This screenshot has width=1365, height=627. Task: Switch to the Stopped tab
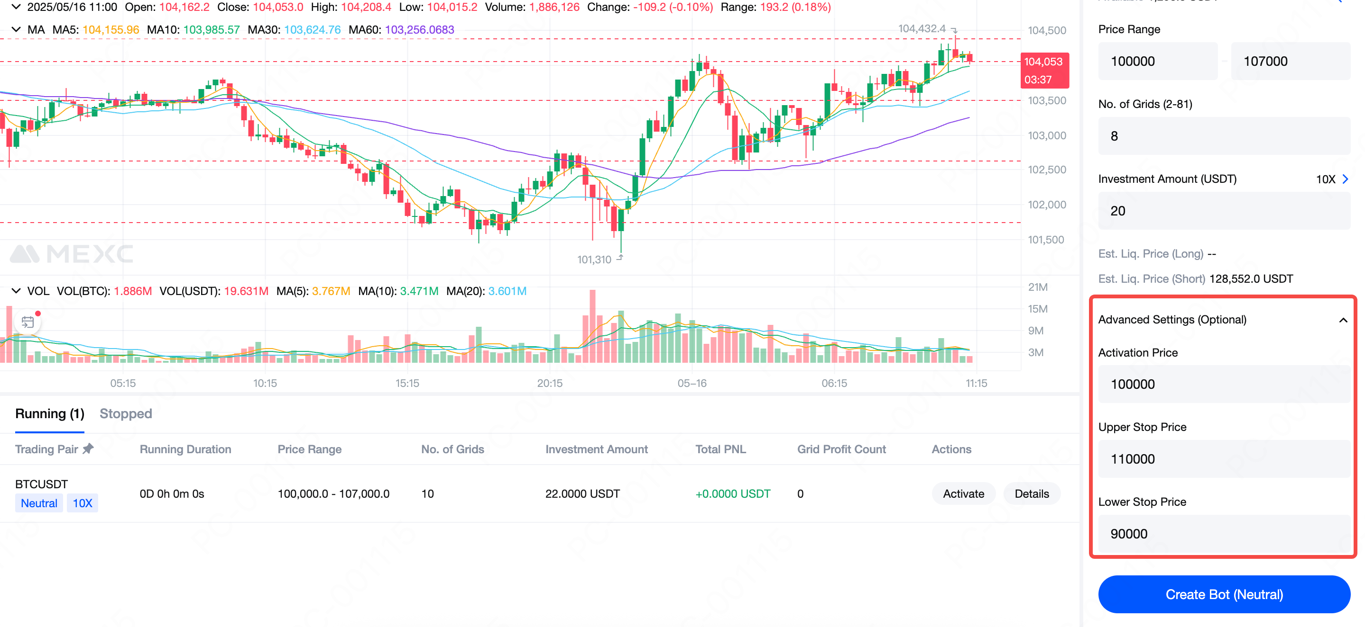(126, 413)
